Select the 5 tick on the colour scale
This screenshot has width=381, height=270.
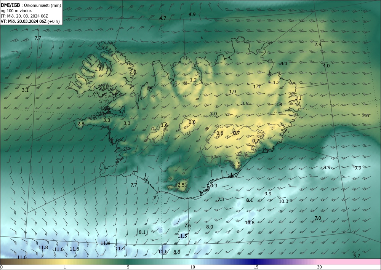[128, 267]
